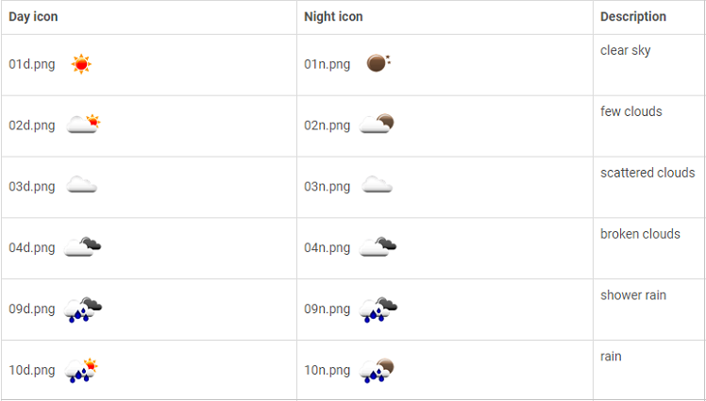This screenshot has width=706, height=401.
Task: Click the shower rain description text
Action: pyautogui.click(x=633, y=295)
